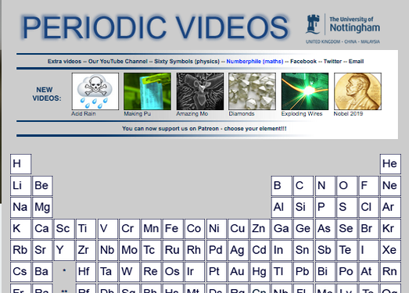Open the F fluorine element cell

click(x=368, y=186)
